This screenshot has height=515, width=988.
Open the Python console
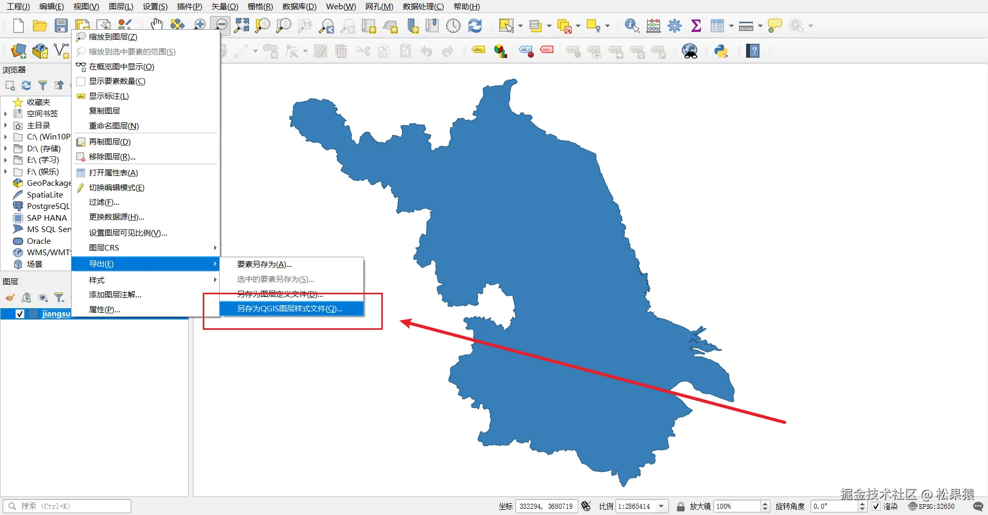pyautogui.click(x=721, y=51)
